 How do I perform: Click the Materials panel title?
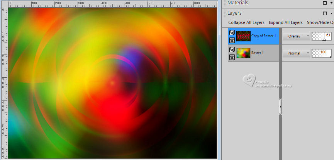click(x=237, y=3)
